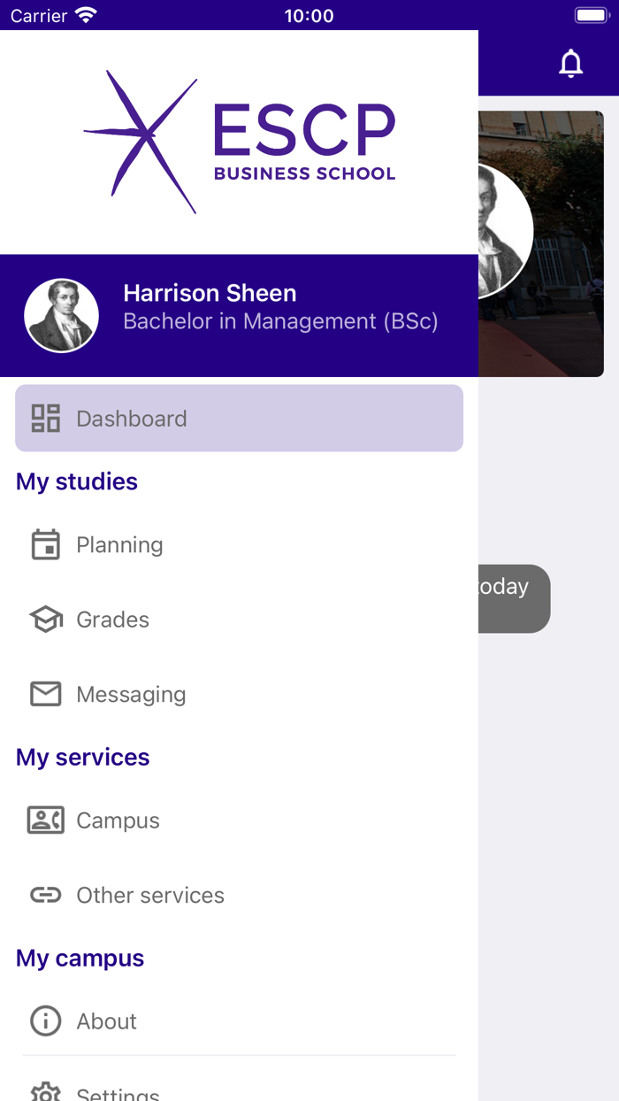Select the Campus contact-card icon
Viewport: 619px width, 1101px height.
45,820
